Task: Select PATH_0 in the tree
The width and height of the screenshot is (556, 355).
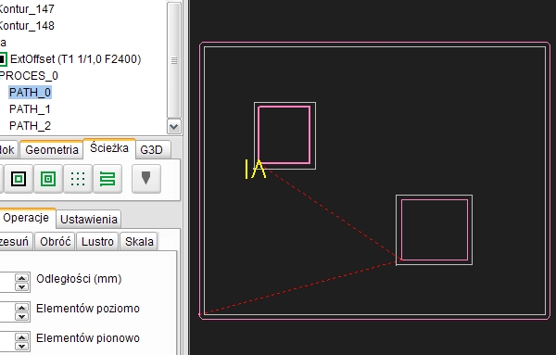Action: pos(31,92)
